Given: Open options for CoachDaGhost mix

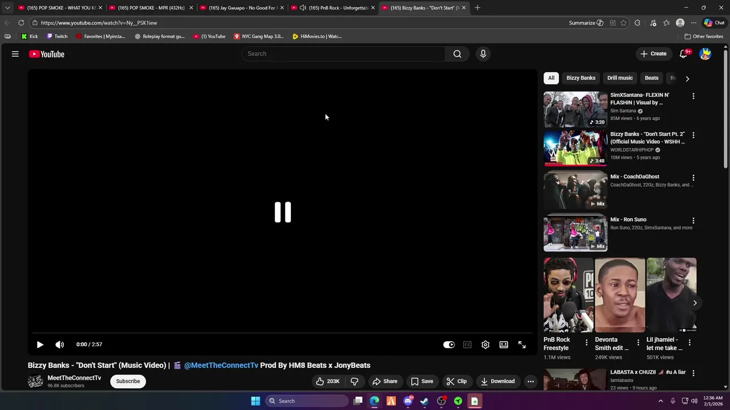Looking at the screenshot, I should point(693,178).
